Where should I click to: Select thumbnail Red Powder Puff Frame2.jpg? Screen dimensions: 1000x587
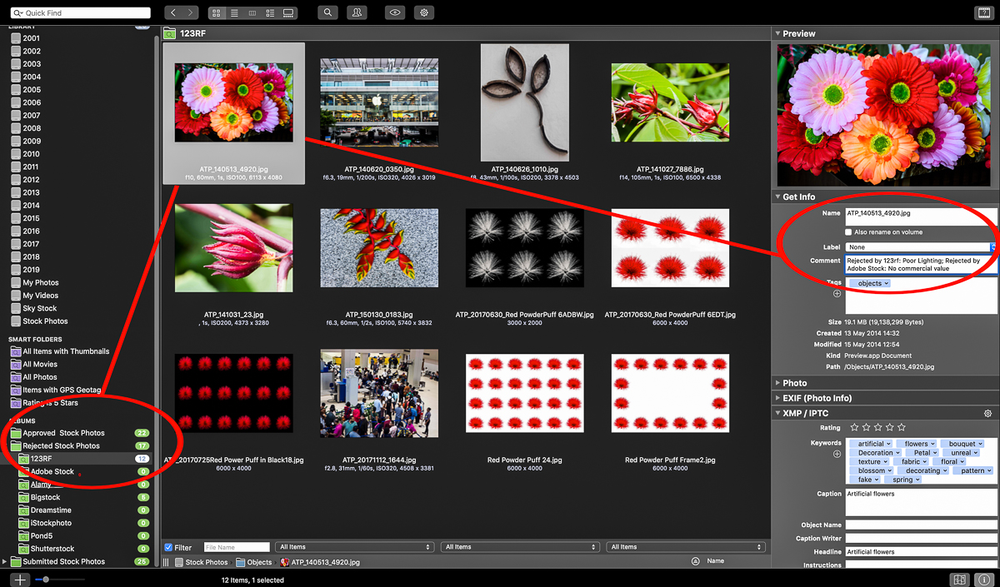(670, 393)
